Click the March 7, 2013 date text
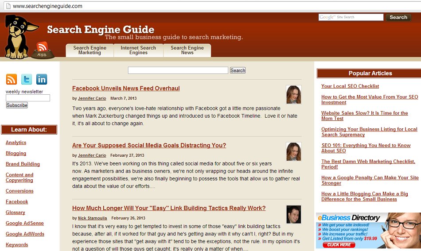Image resolution: width=421 pixels, height=251 pixels. [x=124, y=98]
